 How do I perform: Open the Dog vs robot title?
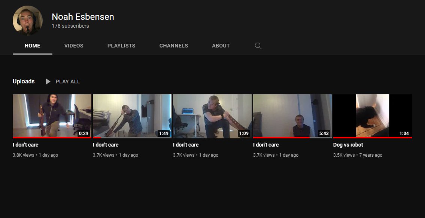pos(348,145)
